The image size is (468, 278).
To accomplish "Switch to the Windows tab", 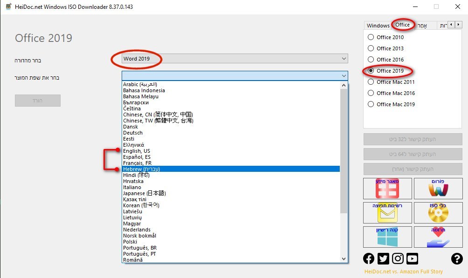I will [378, 26].
